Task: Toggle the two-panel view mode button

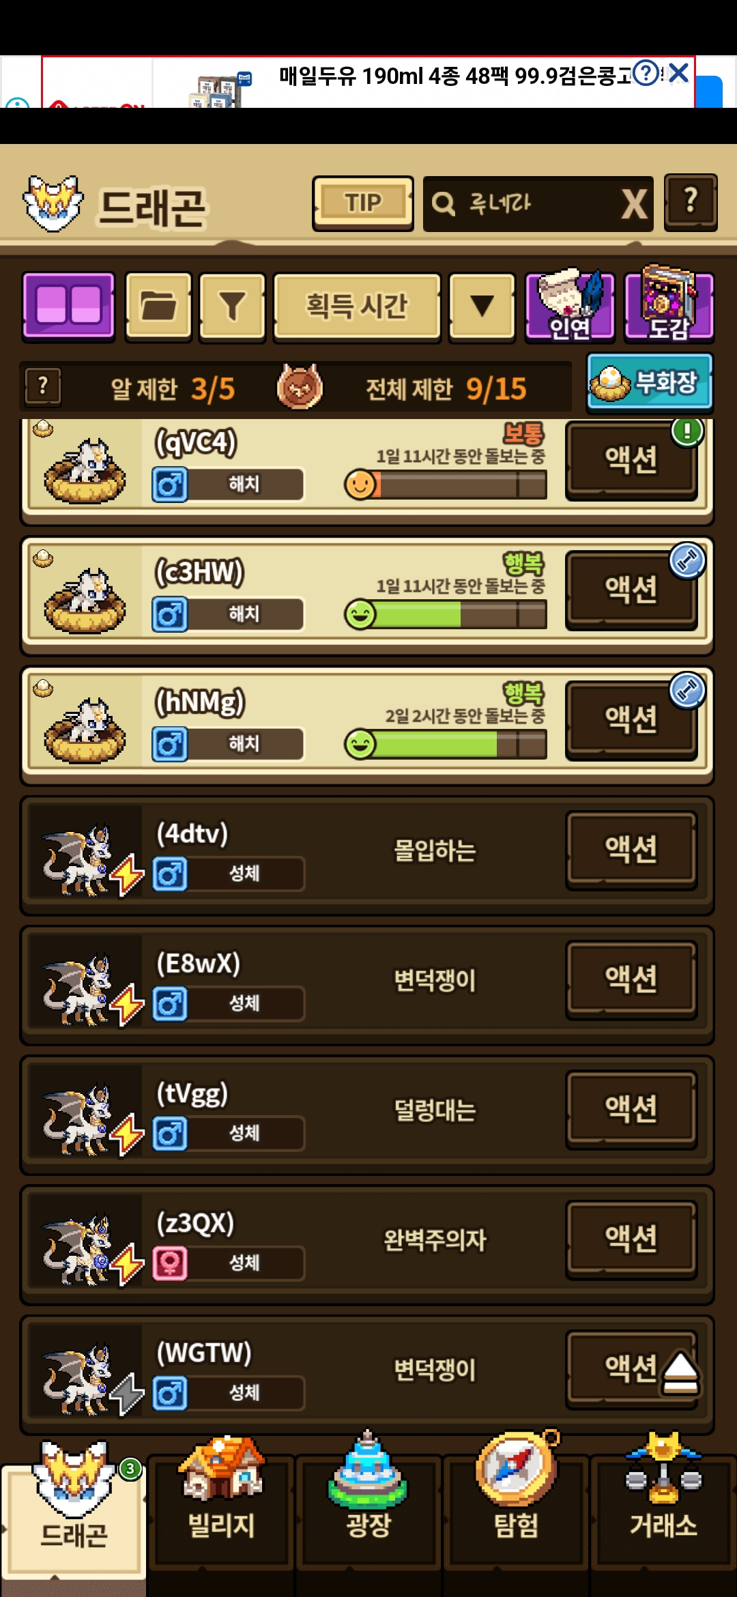Action: (x=68, y=305)
